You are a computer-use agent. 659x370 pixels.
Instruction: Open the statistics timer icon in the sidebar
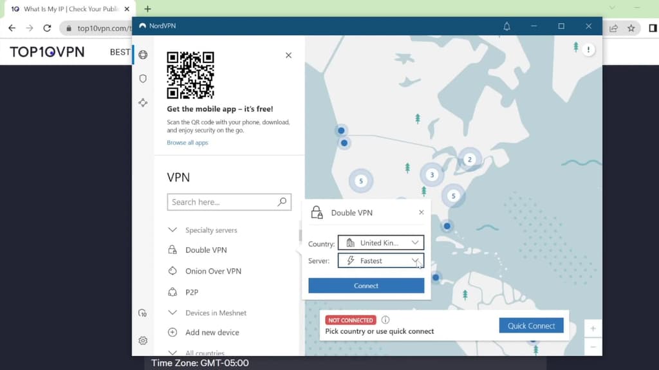pos(142,313)
